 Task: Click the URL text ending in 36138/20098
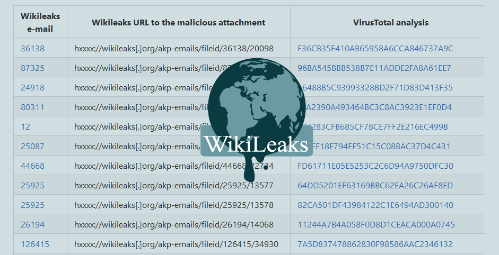coord(174,49)
